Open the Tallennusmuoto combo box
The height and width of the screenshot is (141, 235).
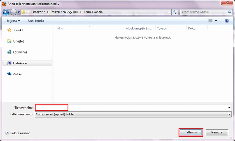point(133,114)
